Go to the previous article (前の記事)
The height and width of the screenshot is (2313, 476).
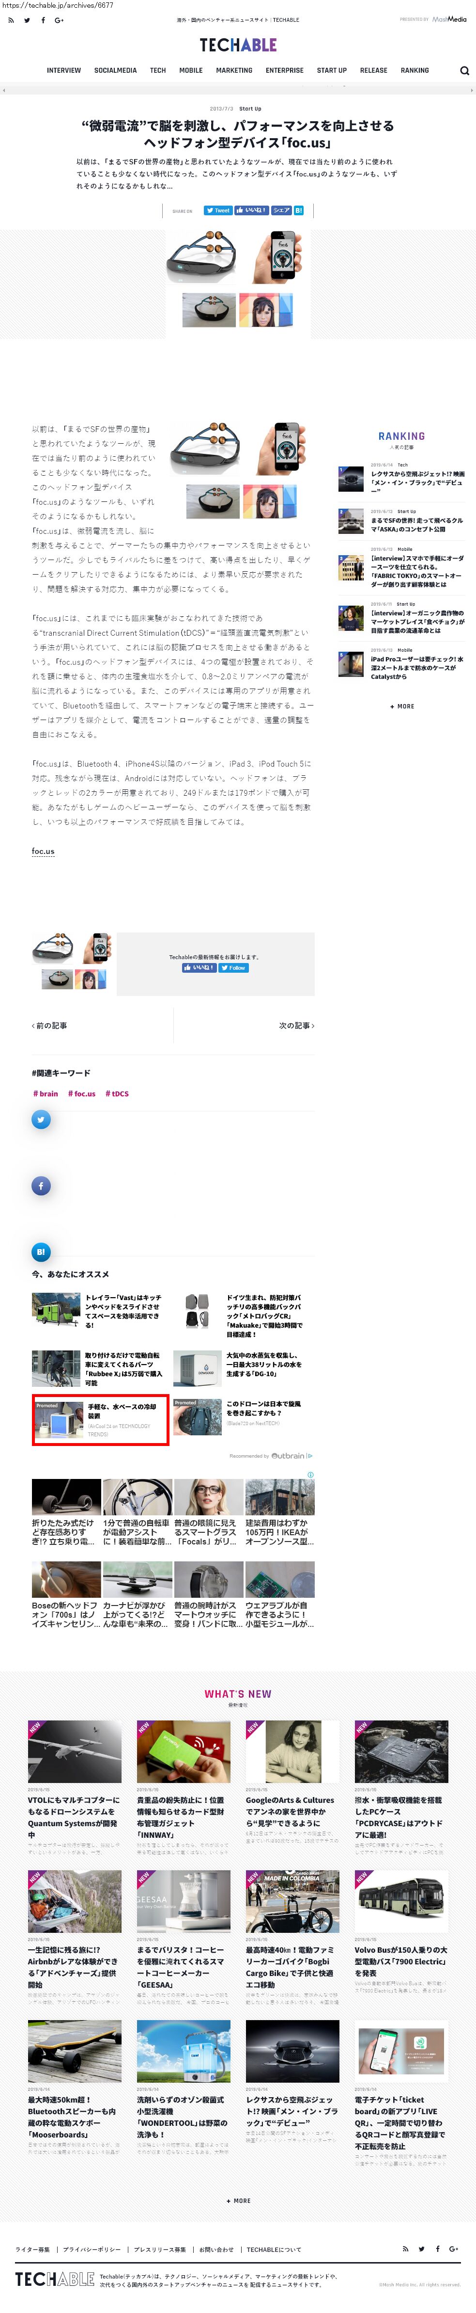pos(50,1026)
